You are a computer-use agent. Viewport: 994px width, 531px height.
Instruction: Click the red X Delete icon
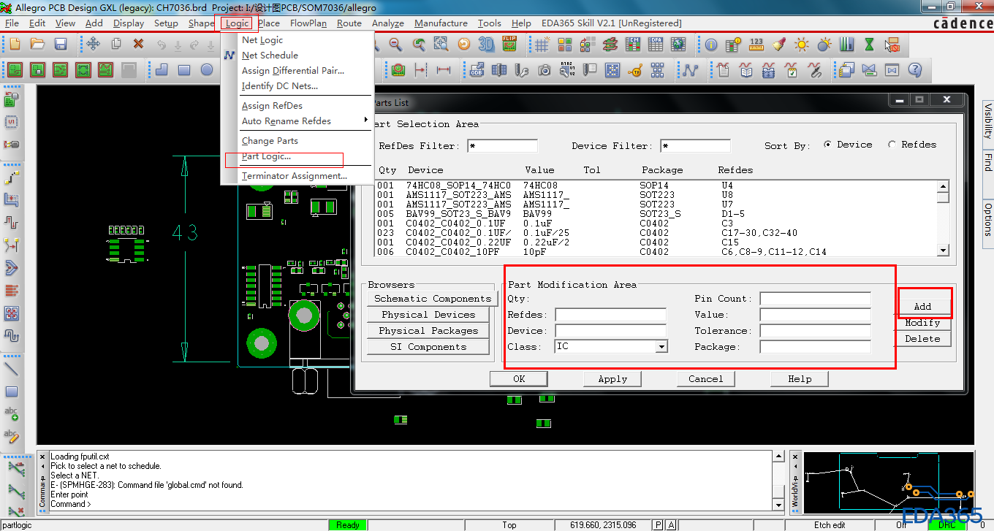coord(138,45)
